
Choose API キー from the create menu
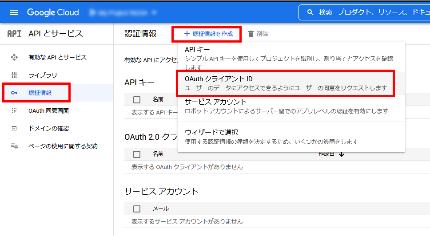(291, 57)
